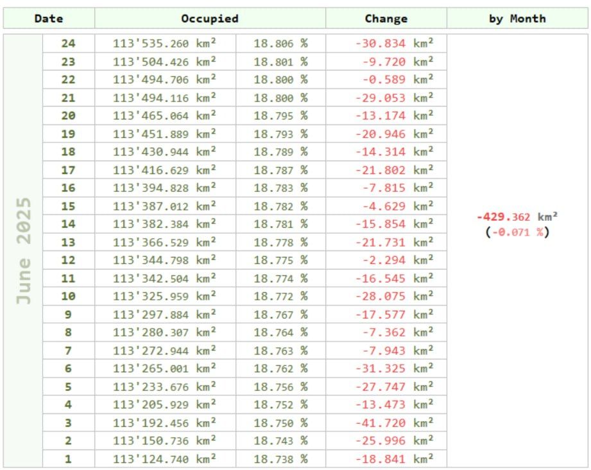Screen dimensions: 591x470
Task: Click the by Month column header
Action: click(x=517, y=19)
